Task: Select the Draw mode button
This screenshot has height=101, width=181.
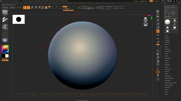Action: tap(28, 8)
